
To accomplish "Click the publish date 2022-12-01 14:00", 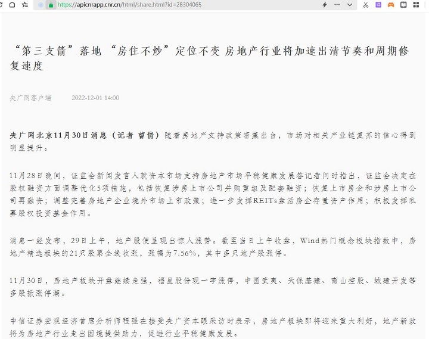I will tap(95, 98).
